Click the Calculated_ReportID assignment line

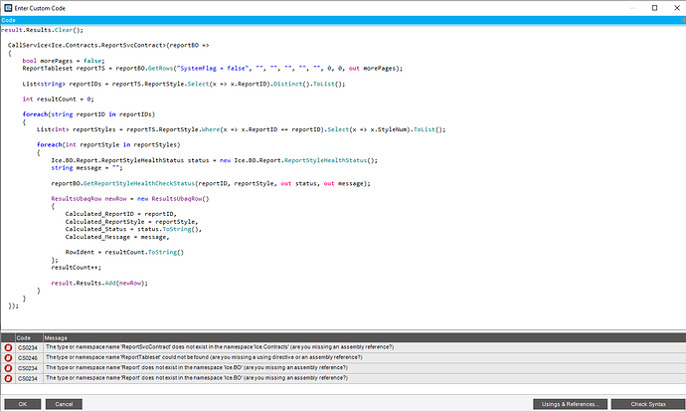tap(120, 214)
